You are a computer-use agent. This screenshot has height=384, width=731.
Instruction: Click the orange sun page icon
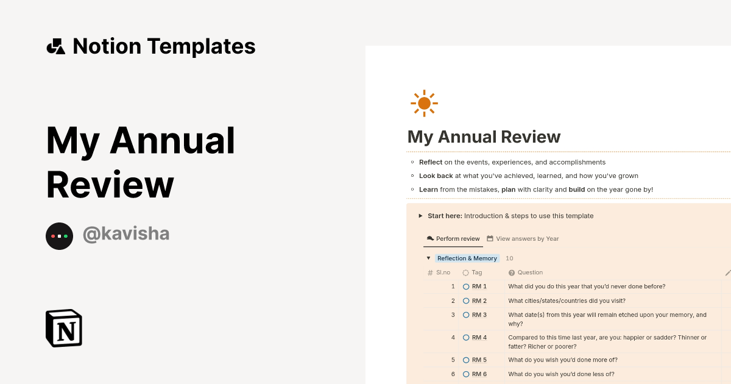pyautogui.click(x=424, y=104)
